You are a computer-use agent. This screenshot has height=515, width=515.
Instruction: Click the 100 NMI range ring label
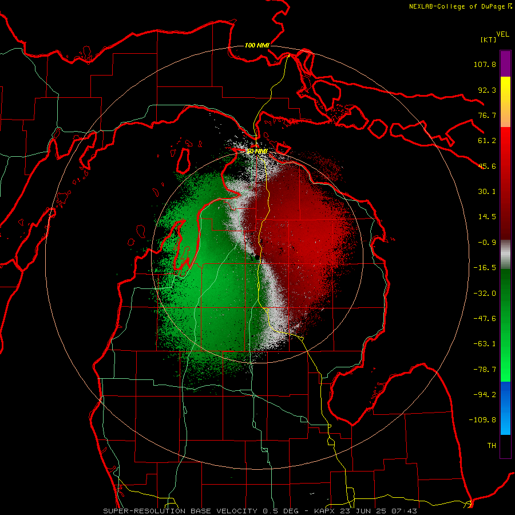point(257,45)
